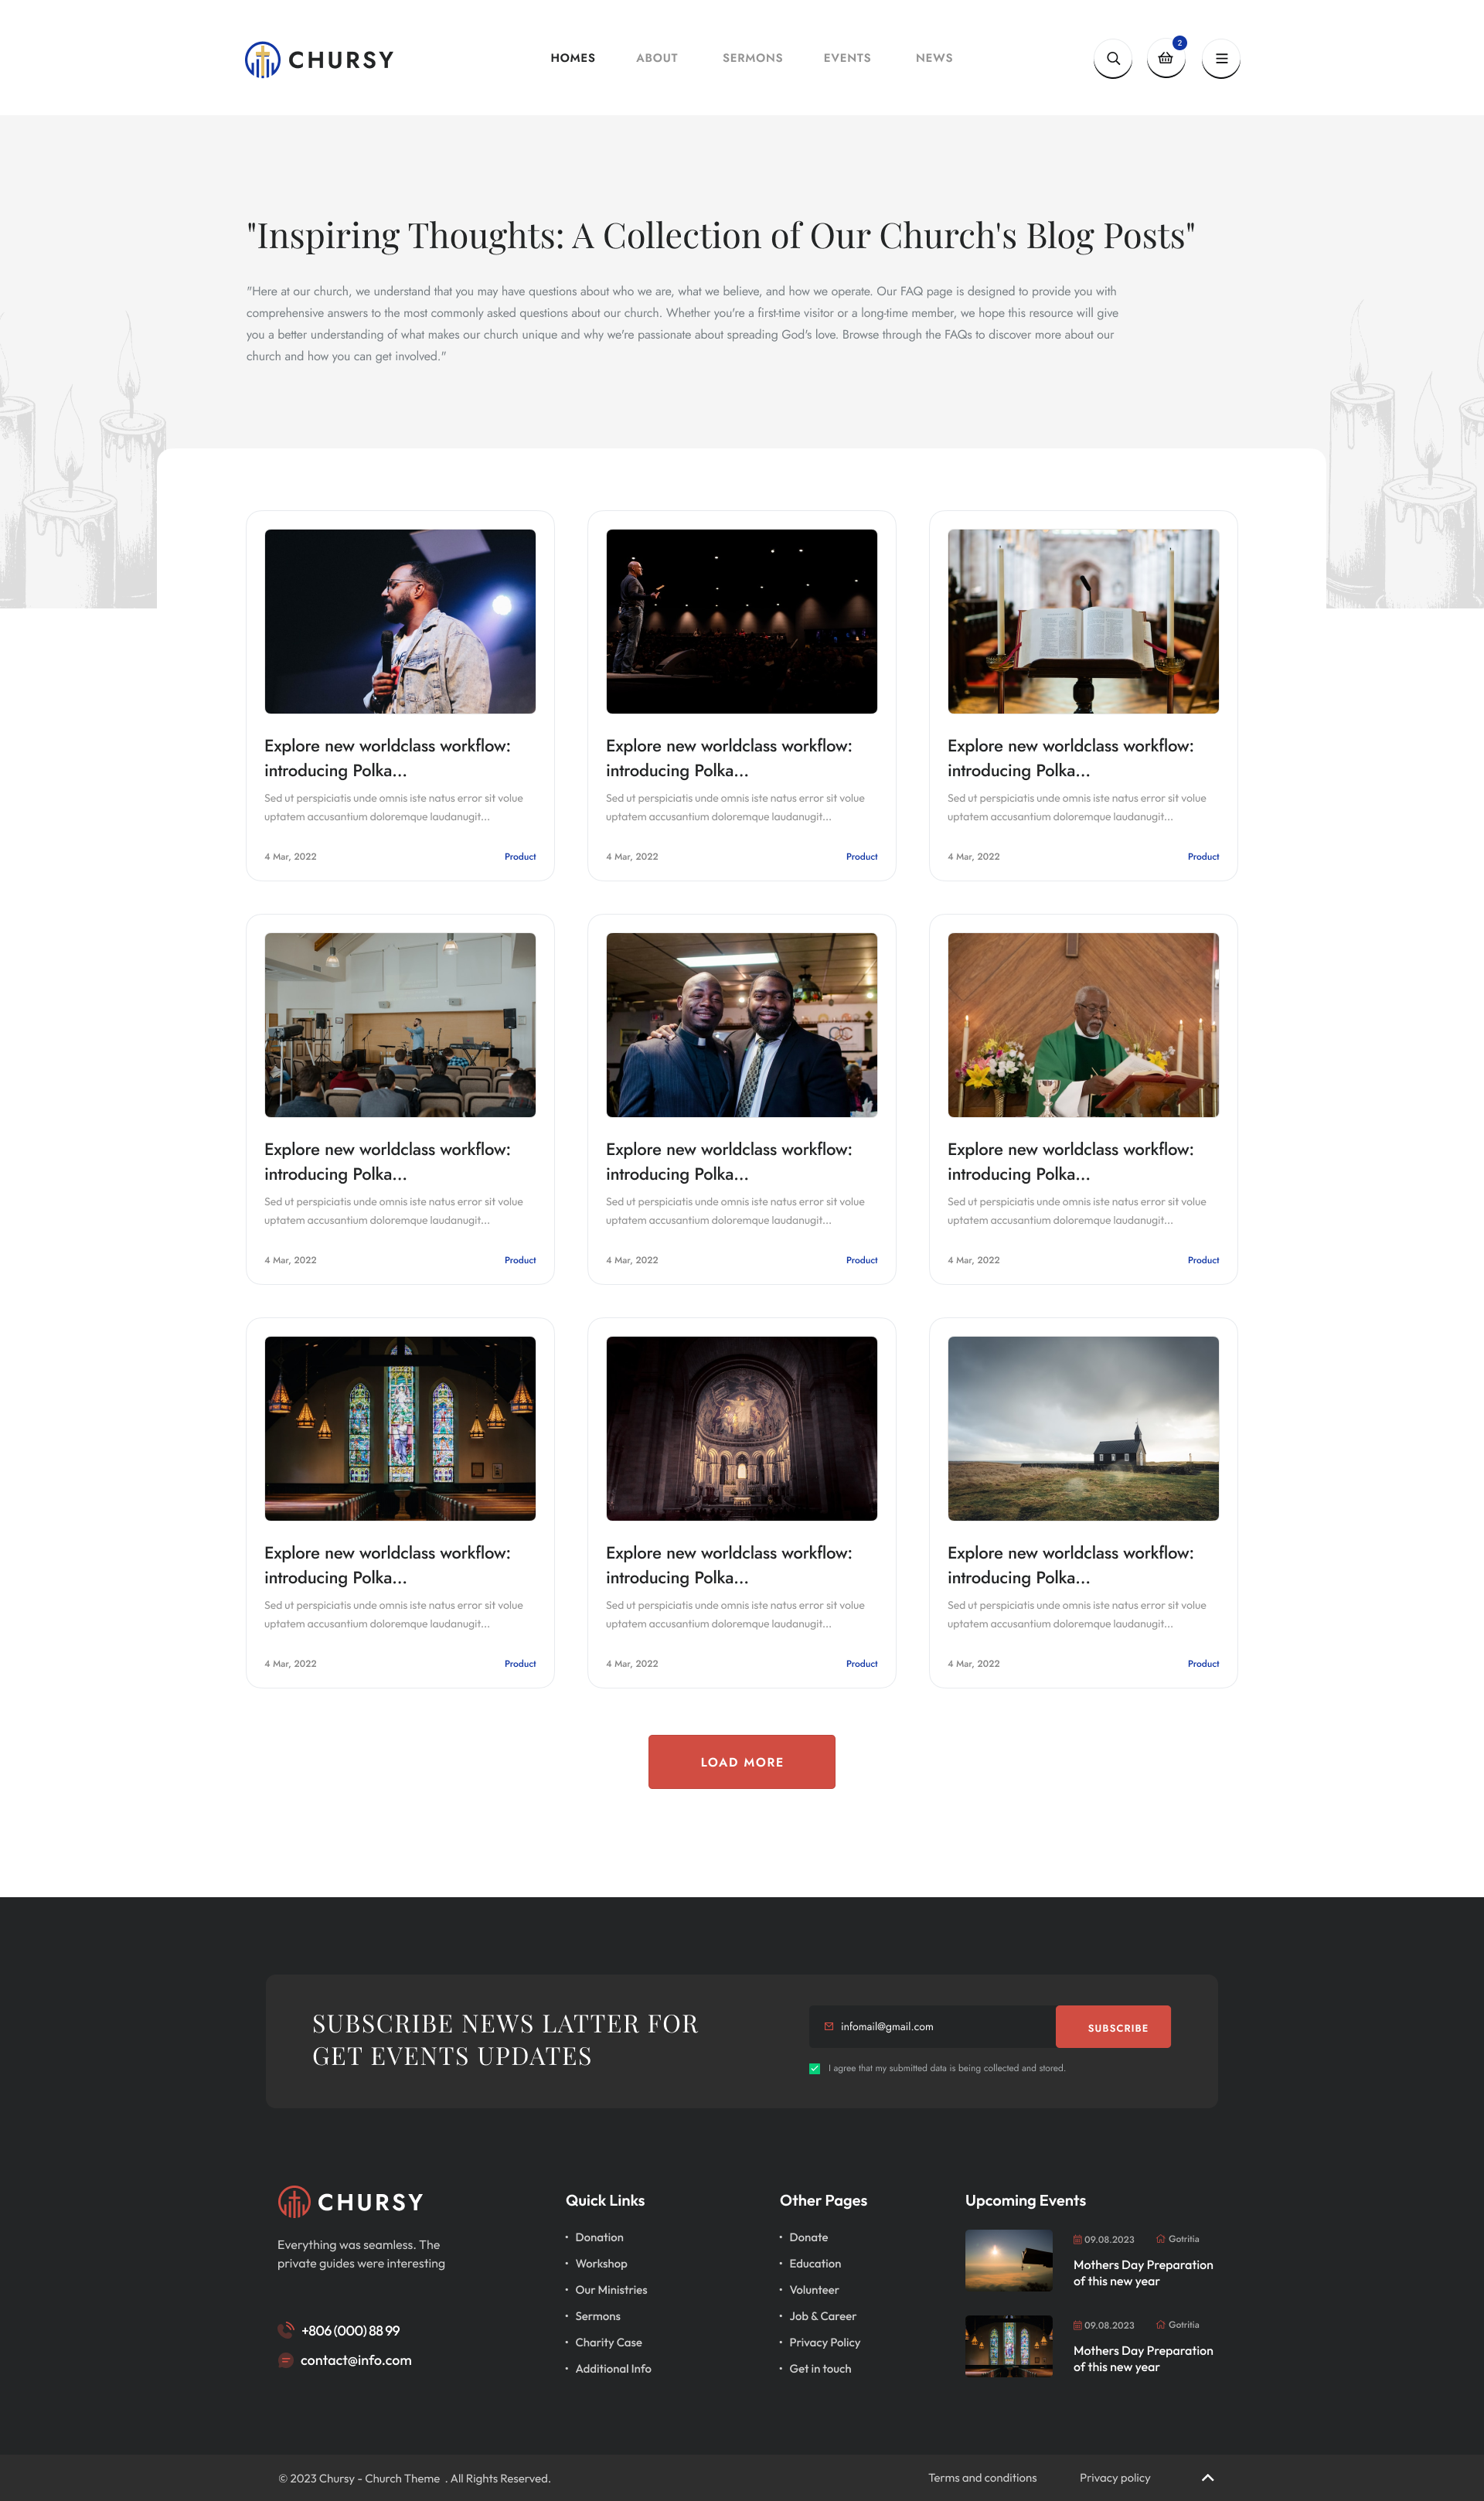Open the HOMES navigation menu
Viewport: 1484px width, 2501px height.
[572, 58]
